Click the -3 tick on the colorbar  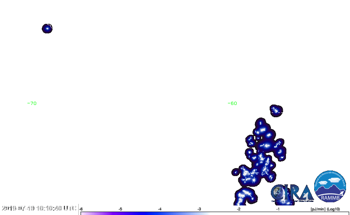(199, 209)
